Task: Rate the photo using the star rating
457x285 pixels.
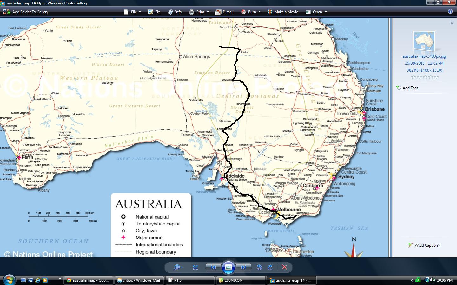Action: pos(425,77)
